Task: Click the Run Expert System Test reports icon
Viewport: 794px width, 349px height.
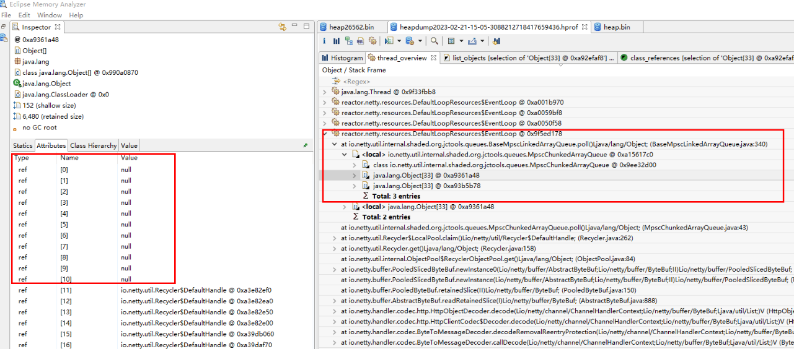Action: click(389, 41)
